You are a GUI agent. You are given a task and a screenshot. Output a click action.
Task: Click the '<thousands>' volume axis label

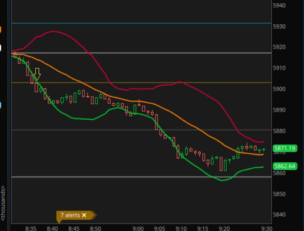(x=3, y=203)
